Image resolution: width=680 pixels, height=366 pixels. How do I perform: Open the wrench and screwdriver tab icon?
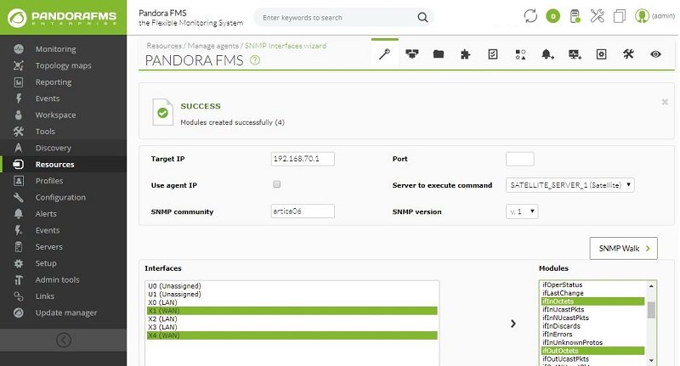pos(628,54)
